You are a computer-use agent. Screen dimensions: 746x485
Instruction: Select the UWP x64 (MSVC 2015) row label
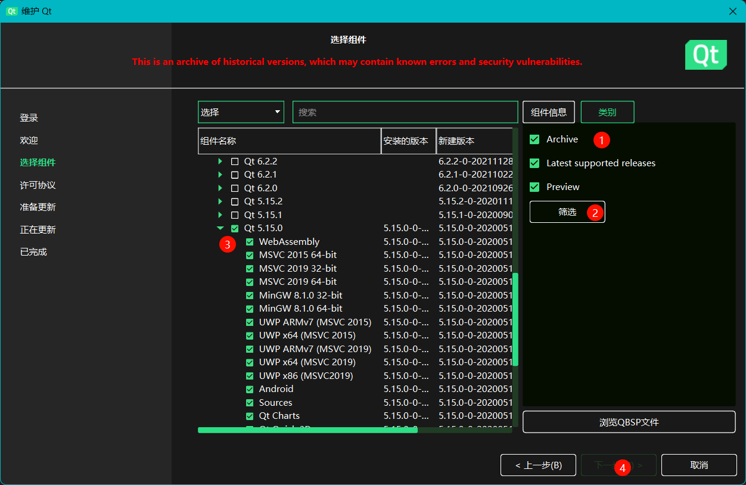click(307, 335)
